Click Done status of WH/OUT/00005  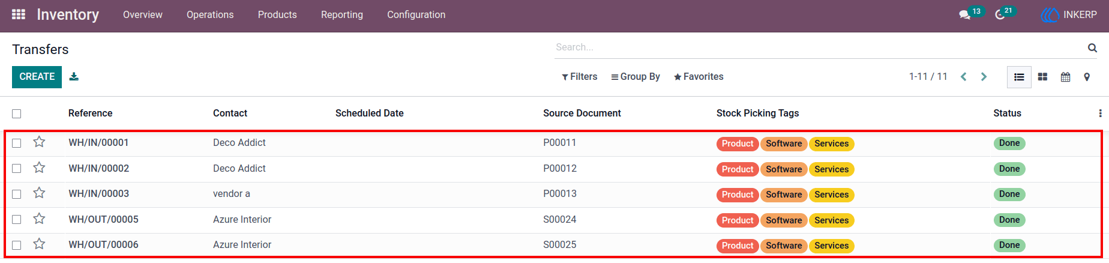point(1009,220)
